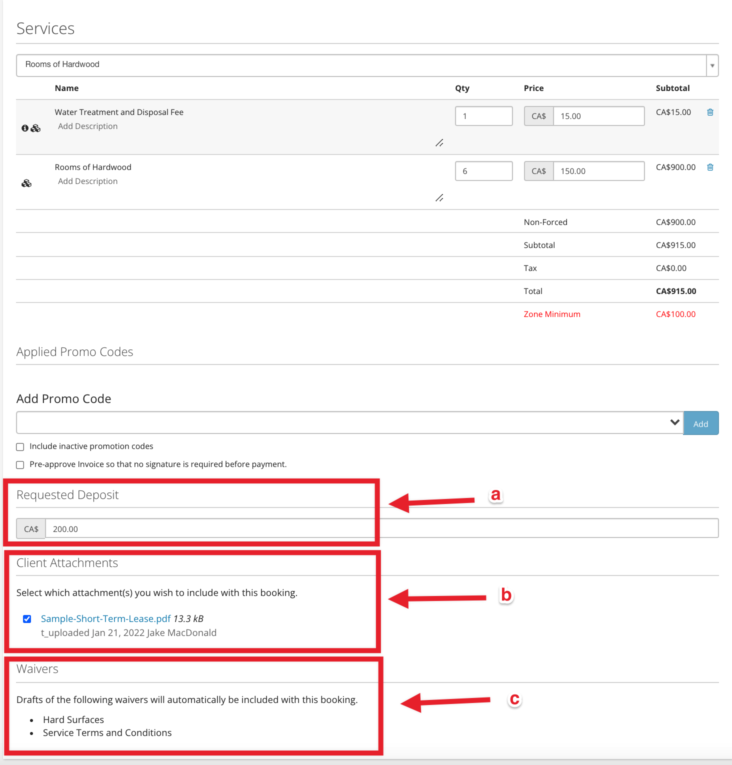Viewport: 732px width, 765px height.
Task: Open Sample-Short-Term-Lease.pdf link
Action: pyautogui.click(x=105, y=618)
